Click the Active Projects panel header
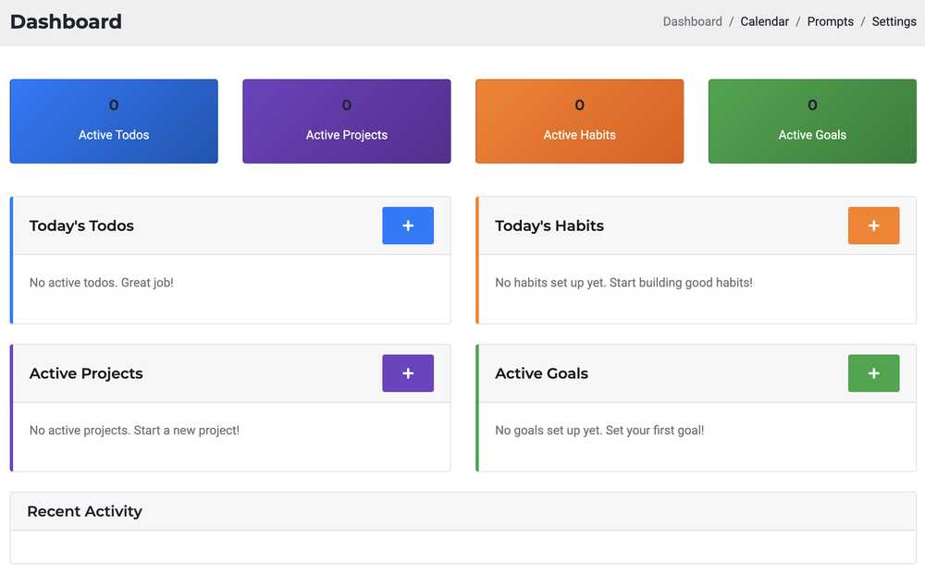Image resolution: width=925 pixels, height=585 pixels. [86, 373]
